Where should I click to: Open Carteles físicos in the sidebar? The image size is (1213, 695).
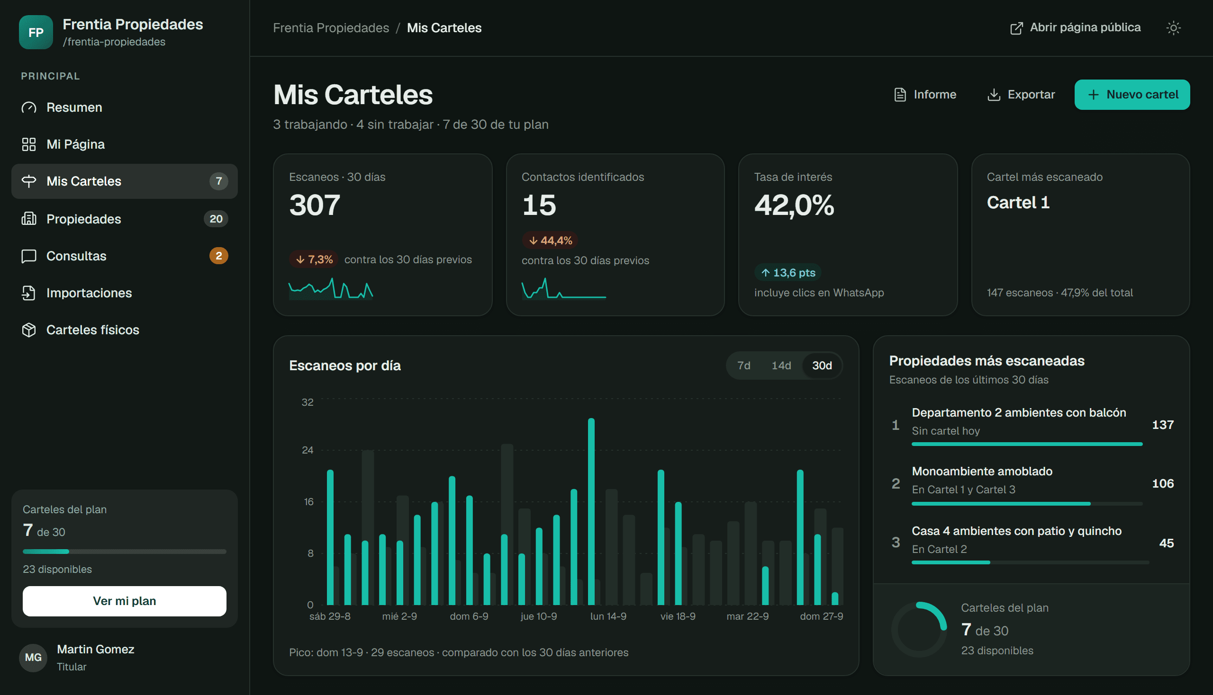point(124,330)
